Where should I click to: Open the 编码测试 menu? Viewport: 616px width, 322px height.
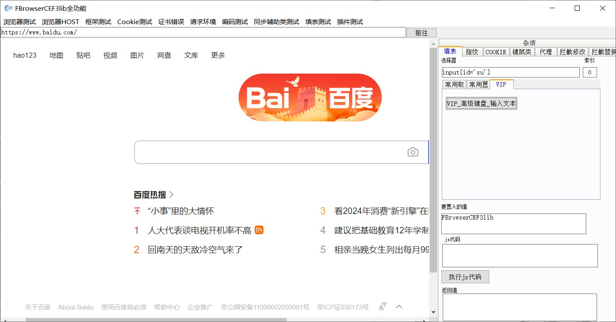click(235, 22)
